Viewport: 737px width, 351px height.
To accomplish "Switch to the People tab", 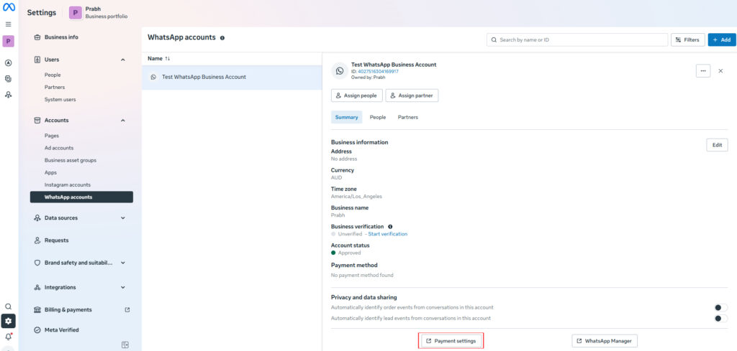I will [378, 117].
